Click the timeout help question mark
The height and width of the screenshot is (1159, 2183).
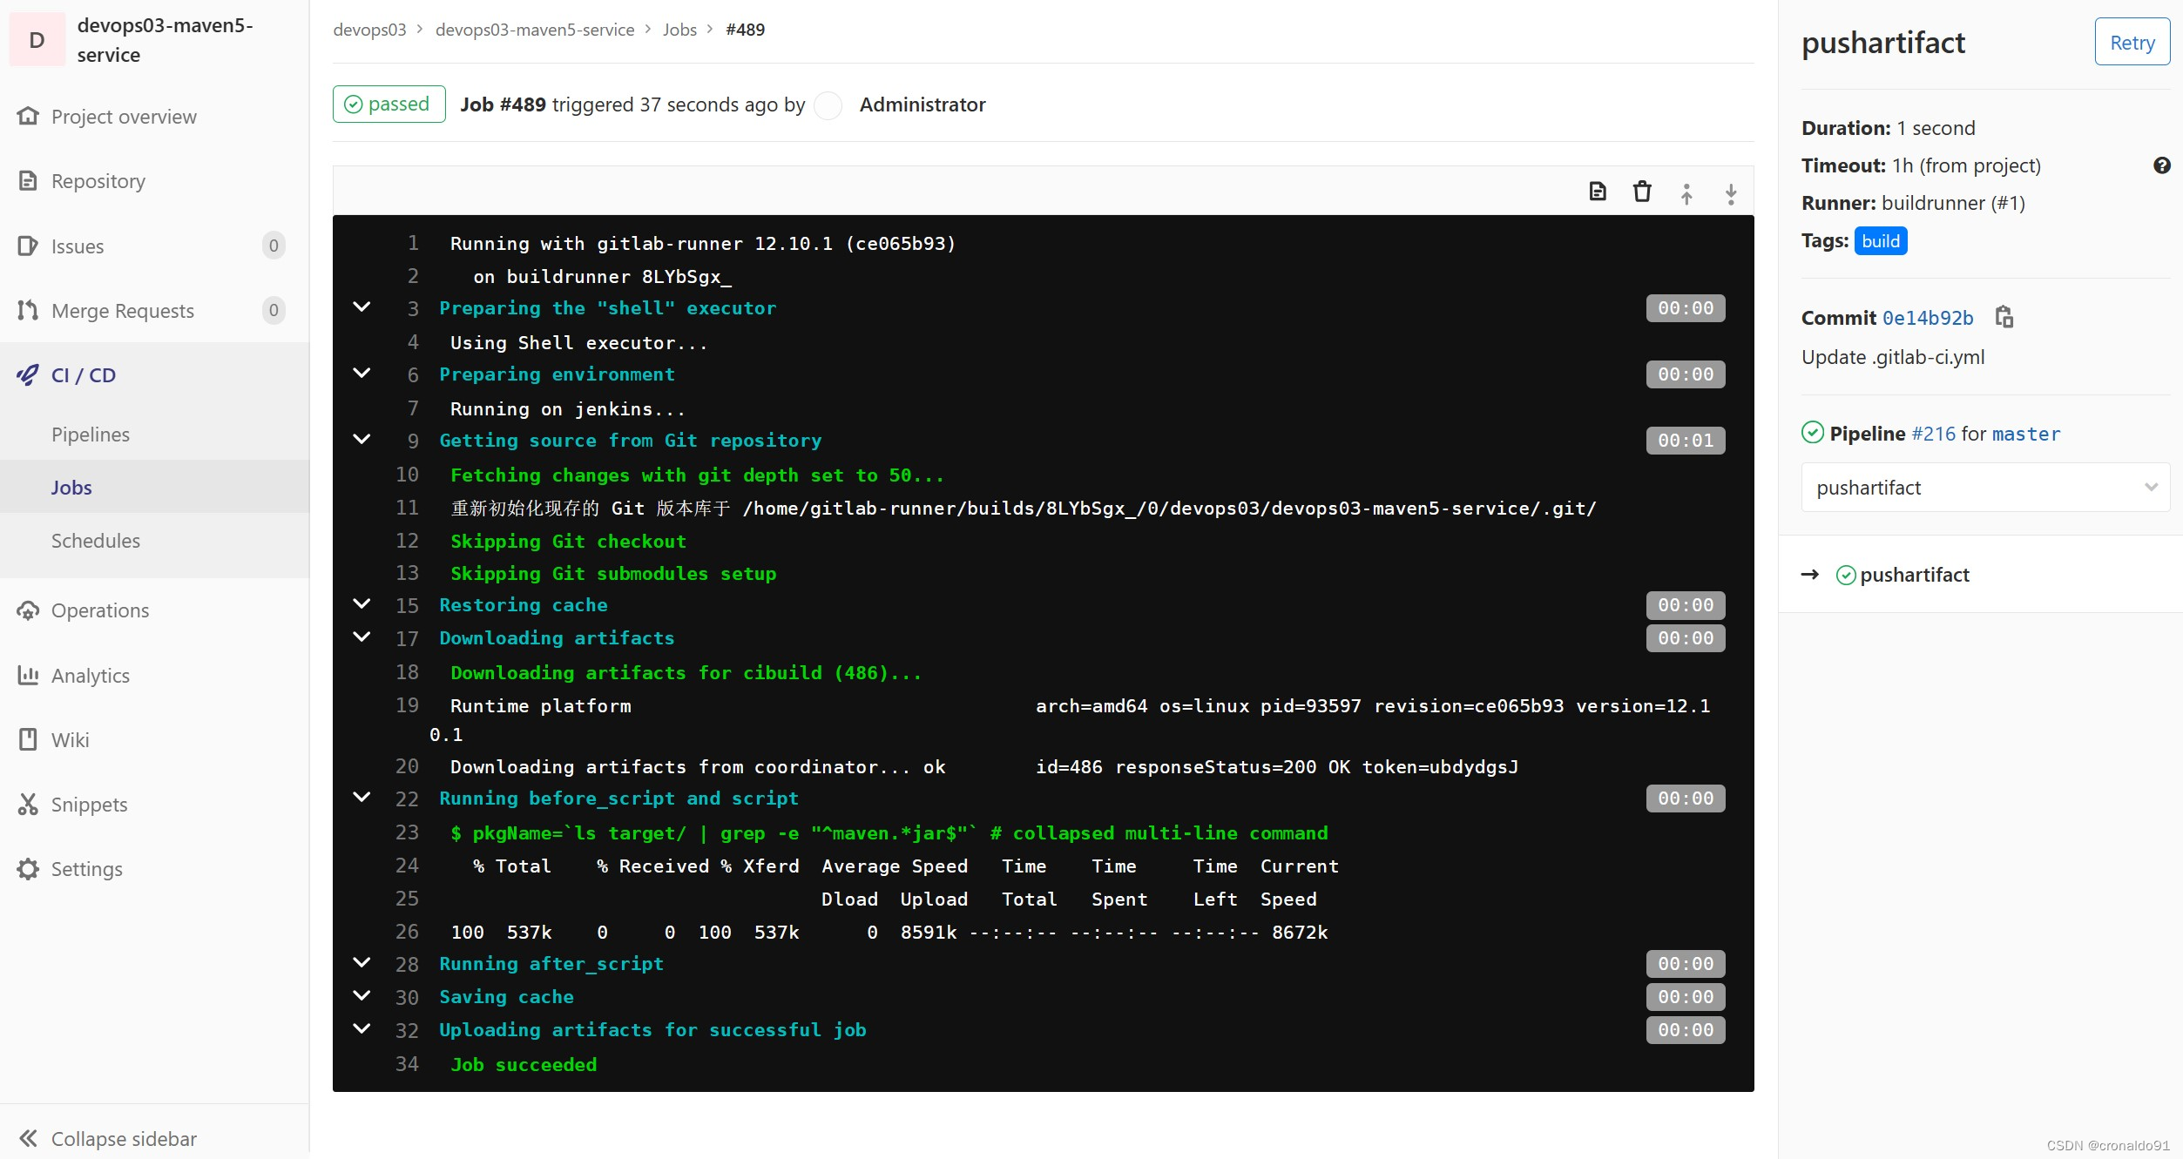pyautogui.click(x=2162, y=165)
